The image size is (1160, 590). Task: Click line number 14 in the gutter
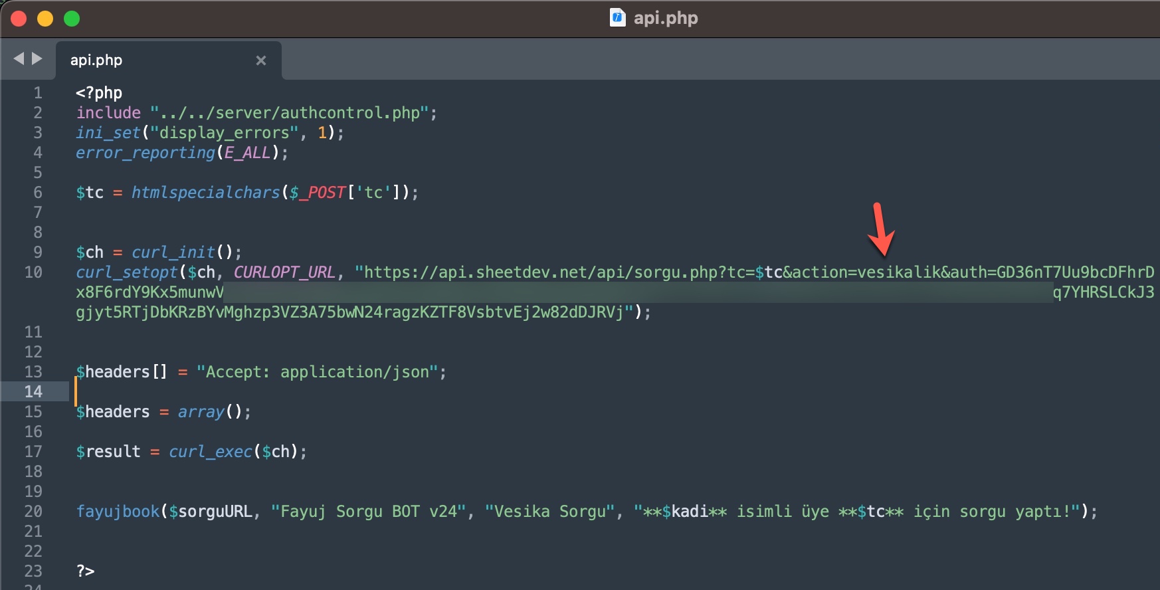33,392
